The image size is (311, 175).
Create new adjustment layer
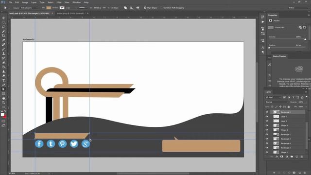(x=287, y=157)
